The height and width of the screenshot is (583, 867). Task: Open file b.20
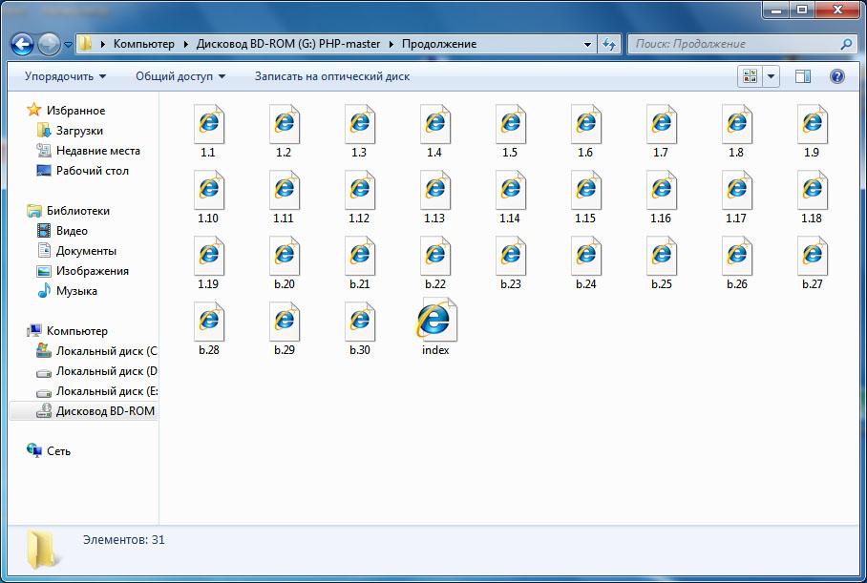pos(285,262)
